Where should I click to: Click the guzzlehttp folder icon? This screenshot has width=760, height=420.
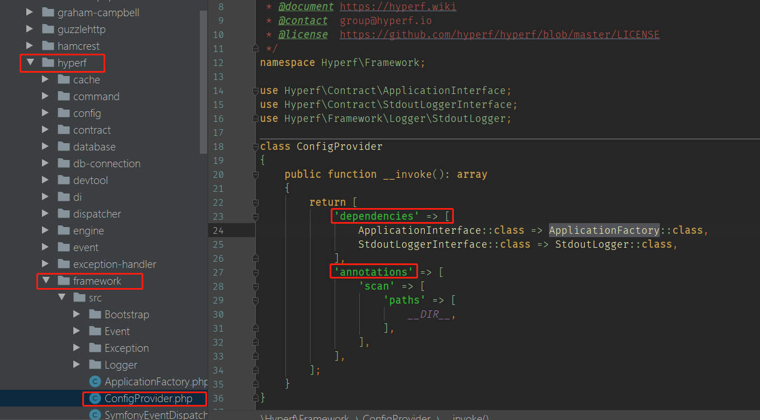click(x=48, y=29)
